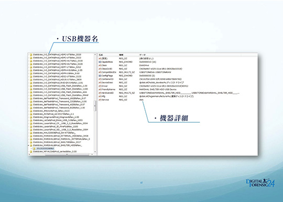This screenshot has width=283, height=202.
Task: Expand the selected serial-number subkey
Action: [x=32, y=148]
